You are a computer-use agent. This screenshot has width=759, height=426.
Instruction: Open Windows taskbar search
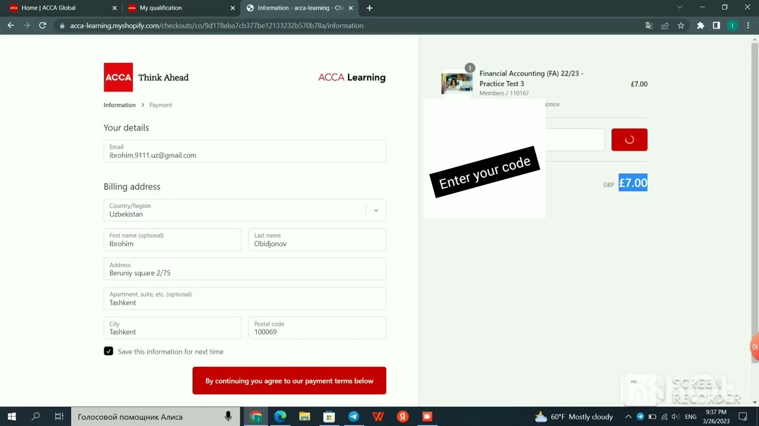point(36,417)
